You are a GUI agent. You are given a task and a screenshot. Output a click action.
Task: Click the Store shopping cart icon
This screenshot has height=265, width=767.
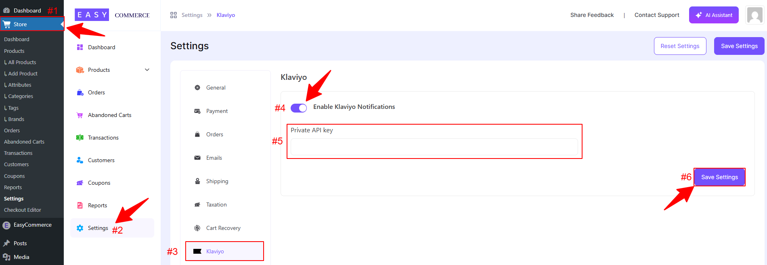click(7, 24)
